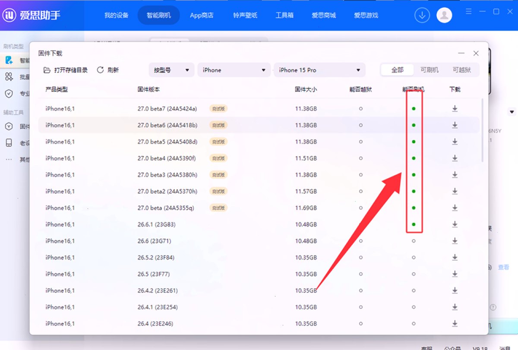518x350 pixels.
Task: Download firmware 26.4.2 (23E261)
Action: [455, 290]
